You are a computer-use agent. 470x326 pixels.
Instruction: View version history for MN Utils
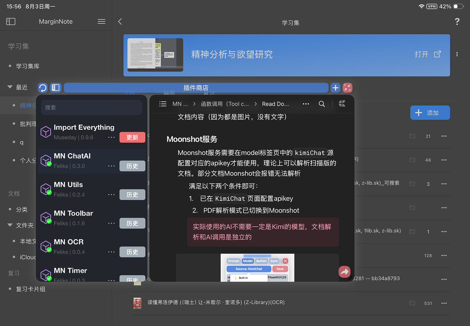132,195
